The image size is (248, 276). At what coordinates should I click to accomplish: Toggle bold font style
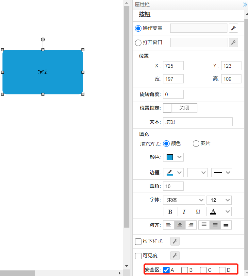(170, 212)
